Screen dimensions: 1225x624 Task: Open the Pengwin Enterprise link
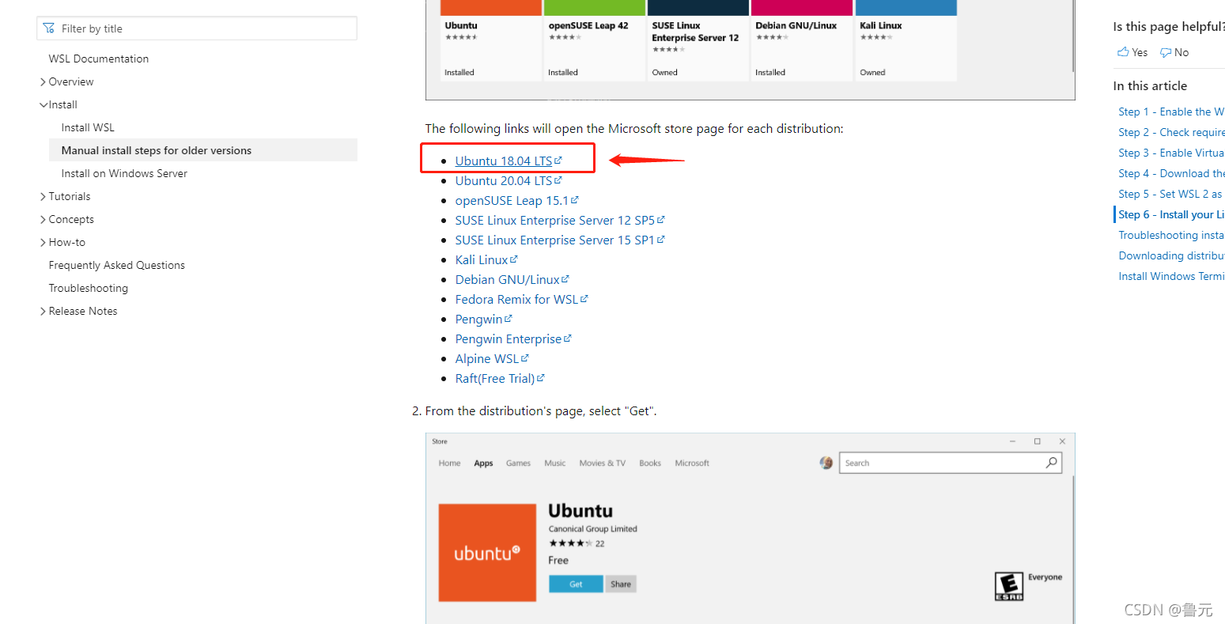click(509, 338)
